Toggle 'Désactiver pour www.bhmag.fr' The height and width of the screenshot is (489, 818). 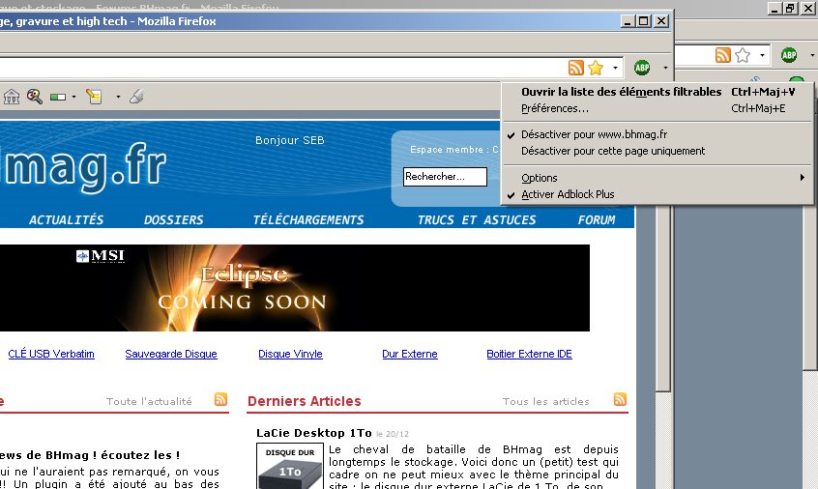[657, 134]
